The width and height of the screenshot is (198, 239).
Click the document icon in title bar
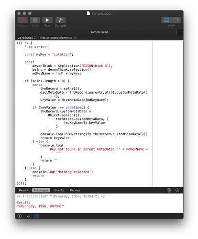pyautogui.click(x=88, y=13)
